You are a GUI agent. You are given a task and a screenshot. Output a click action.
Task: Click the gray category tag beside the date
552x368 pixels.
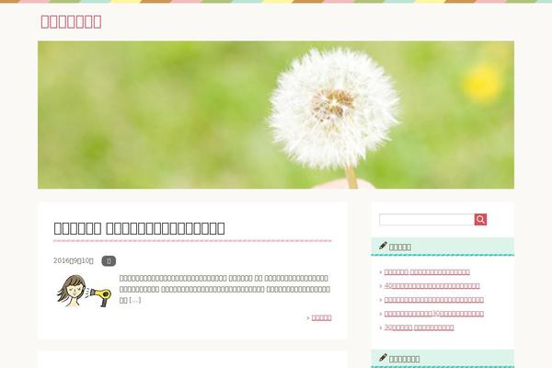tap(109, 261)
